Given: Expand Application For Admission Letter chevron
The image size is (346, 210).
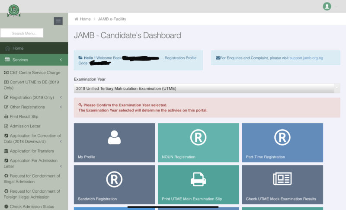Looking at the screenshot, I should pyautogui.click(x=61, y=166).
